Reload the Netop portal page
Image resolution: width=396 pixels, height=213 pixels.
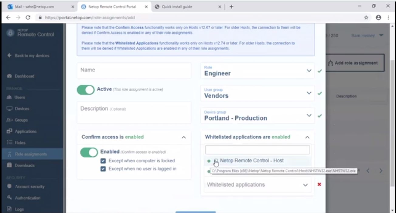click(28, 18)
